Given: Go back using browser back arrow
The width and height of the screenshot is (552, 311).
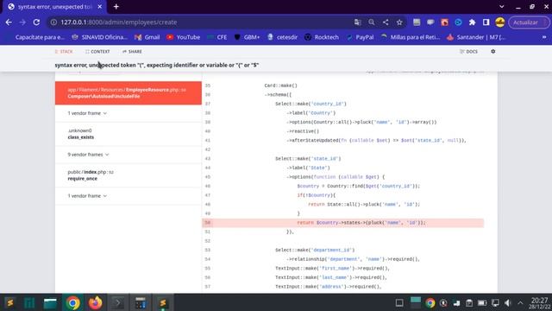Looking at the screenshot, I should [x=9, y=22].
